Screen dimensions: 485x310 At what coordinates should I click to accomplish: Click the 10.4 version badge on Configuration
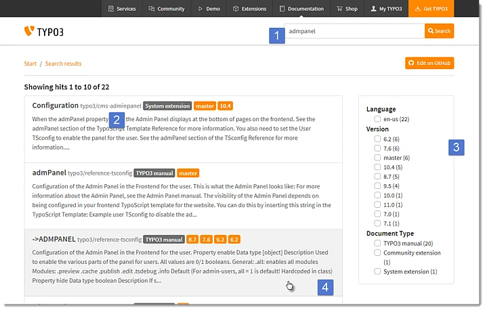226,106
